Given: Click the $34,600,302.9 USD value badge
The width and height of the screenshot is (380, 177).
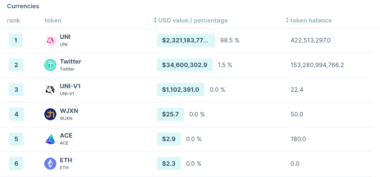Looking at the screenshot, I should click(184, 65).
